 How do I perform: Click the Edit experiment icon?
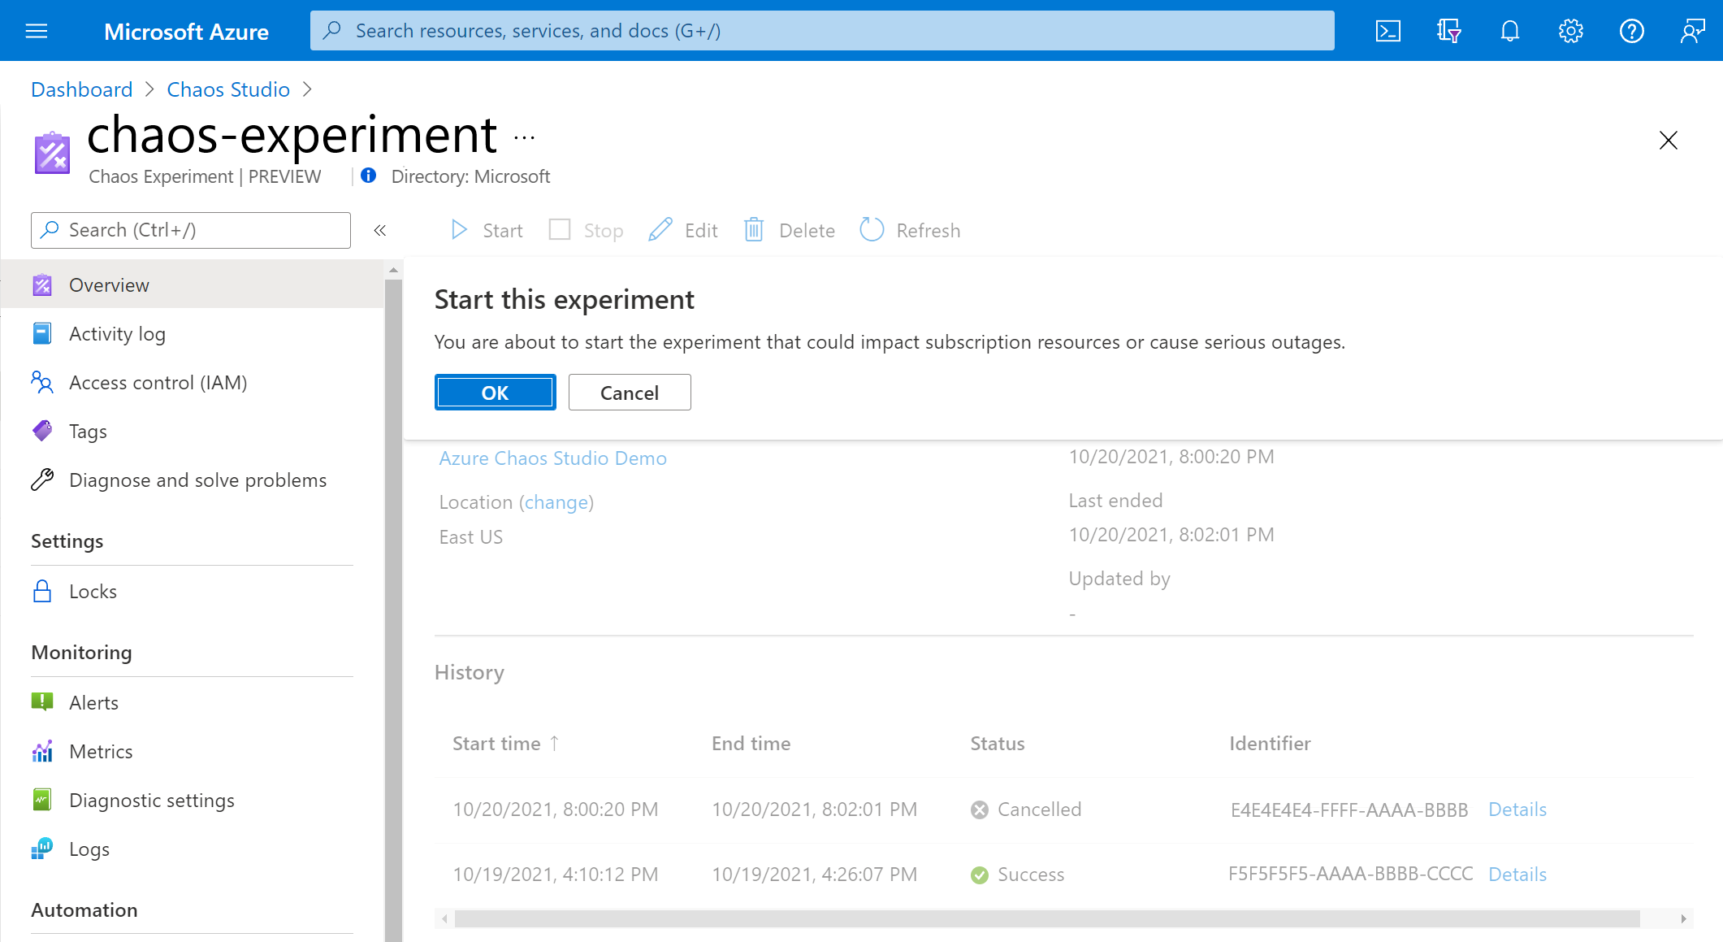pos(660,228)
